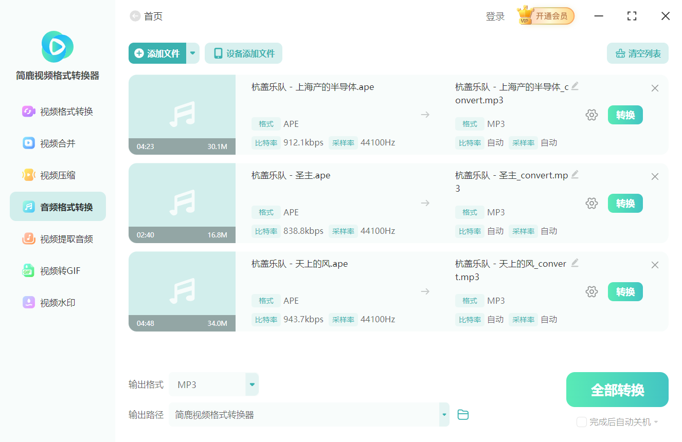
Task: Switch to 音频格式转换 tab
Action: 57,206
